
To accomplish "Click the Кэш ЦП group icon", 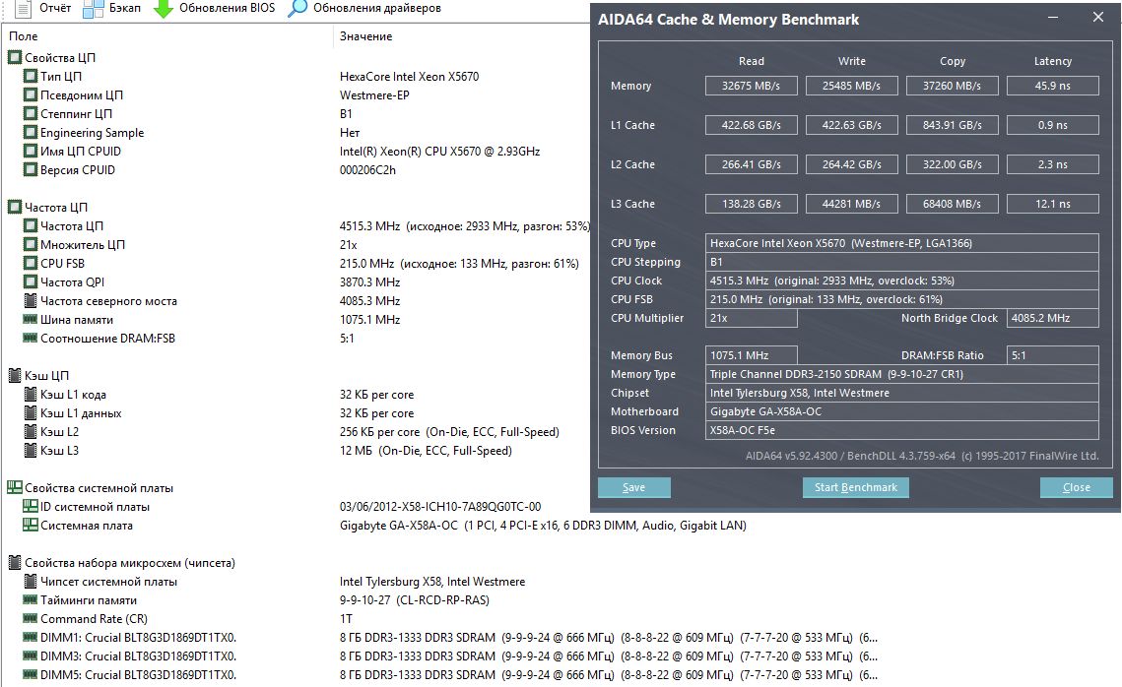I will [15, 375].
